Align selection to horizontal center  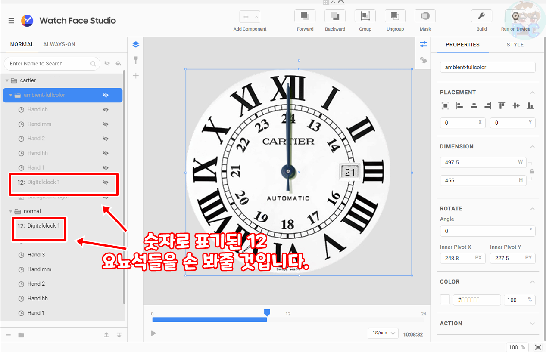tap(474, 105)
